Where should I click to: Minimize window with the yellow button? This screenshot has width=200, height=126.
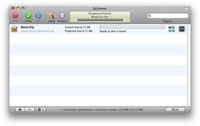pyautogui.click(x=18, y=8)
